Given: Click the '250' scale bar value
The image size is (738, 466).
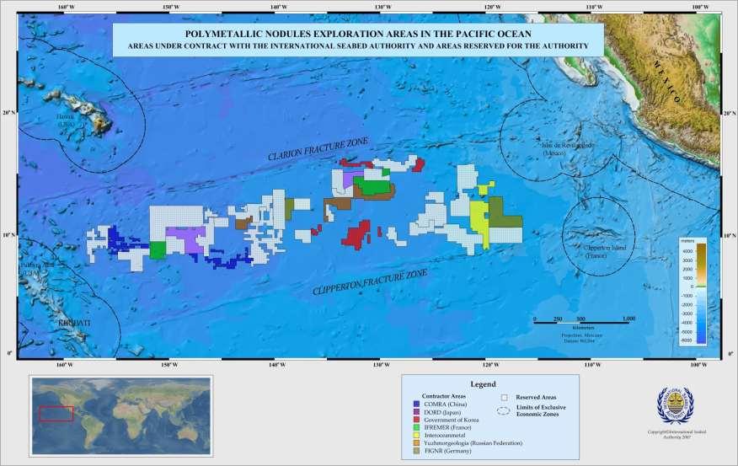Looking at the screenshot, I should (x=559, y=319).
